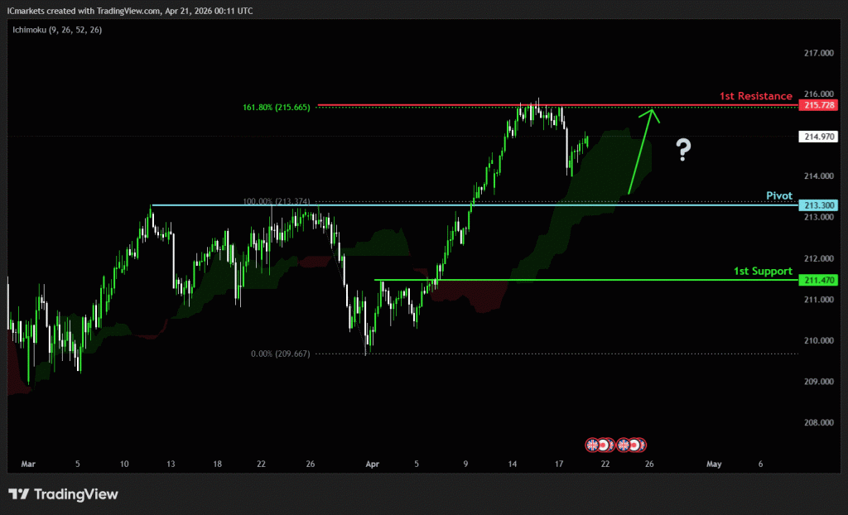This screenshot has height=515, width=848.
Task: Click the red 215.728 resistance price tag
Action: [x=818, y=105]
